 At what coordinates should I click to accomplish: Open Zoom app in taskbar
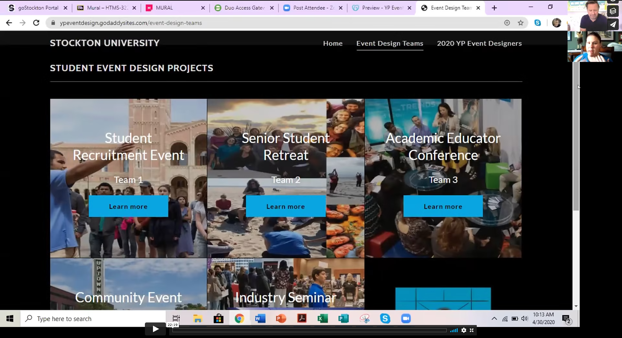(x=406, y=319)
